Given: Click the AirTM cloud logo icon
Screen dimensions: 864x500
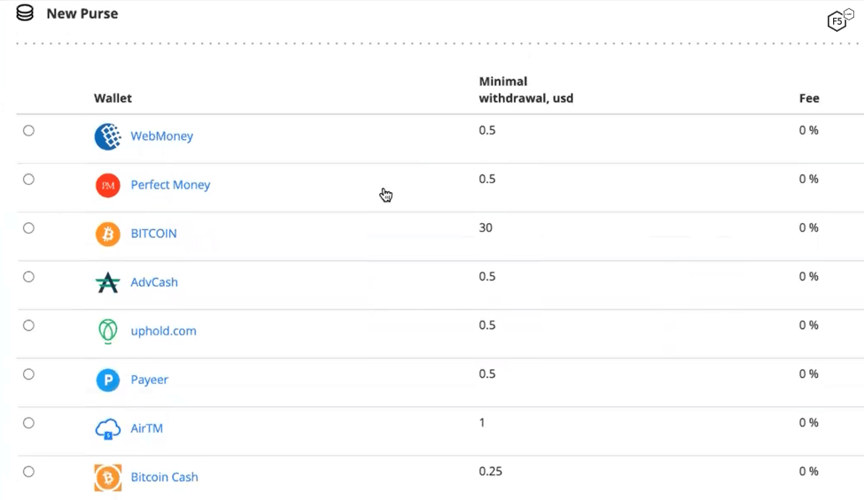Looking at the screenshot, I should (x=107, y=429).
